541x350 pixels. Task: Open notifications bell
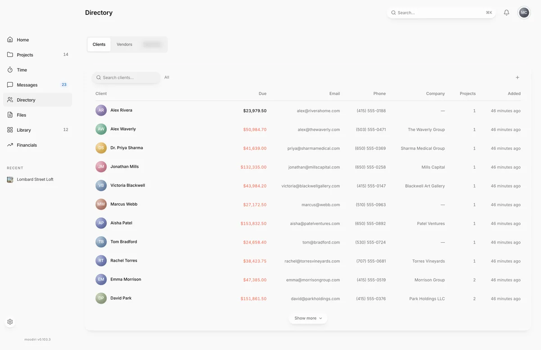(x=506, y=13)
